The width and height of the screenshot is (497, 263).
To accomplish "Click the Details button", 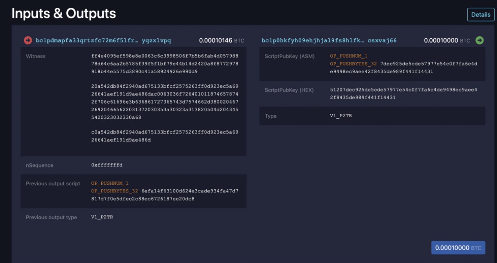I will click(x=481, y=14).
